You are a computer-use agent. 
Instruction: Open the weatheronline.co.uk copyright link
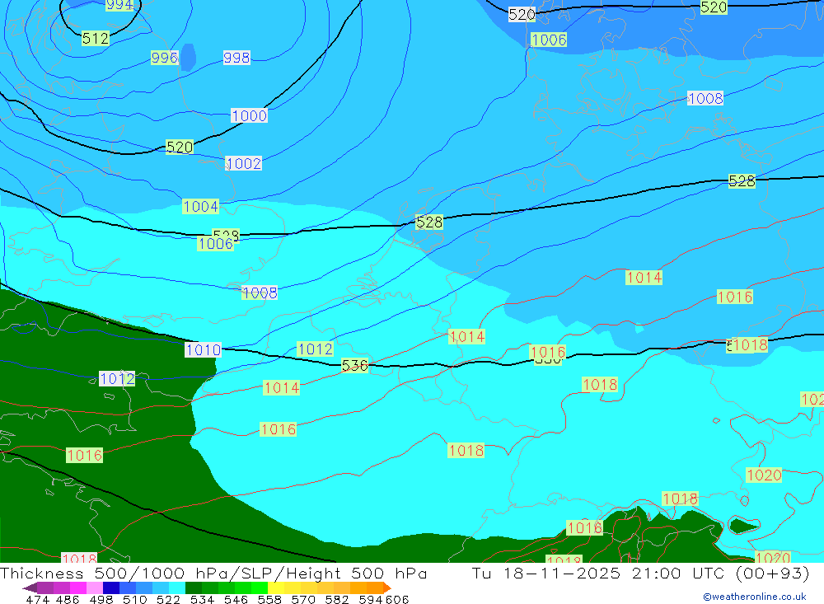pos(755,597)
